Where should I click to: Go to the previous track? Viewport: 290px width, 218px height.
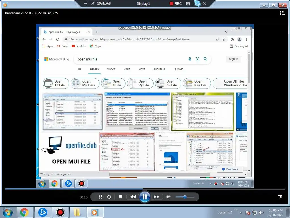coord(133,197)
